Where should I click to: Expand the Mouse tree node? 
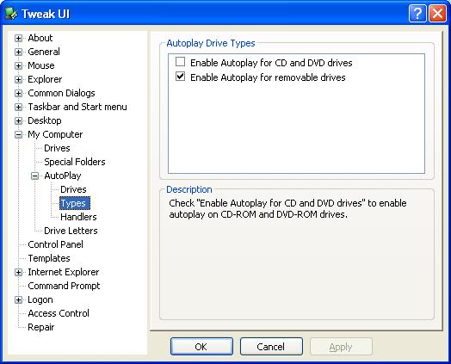[x=18, y=66]
